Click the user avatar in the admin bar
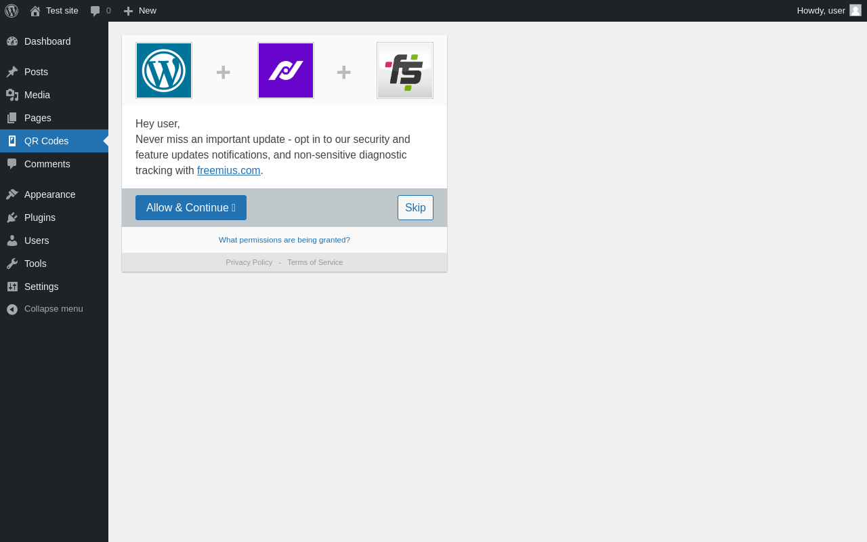867x542 pixels. (x=855, y=10)
